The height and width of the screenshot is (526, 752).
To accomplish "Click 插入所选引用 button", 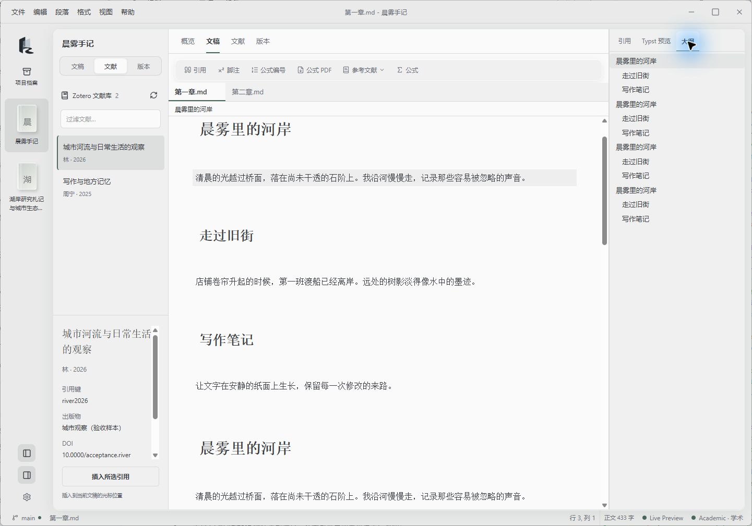I will coord(111,476).
